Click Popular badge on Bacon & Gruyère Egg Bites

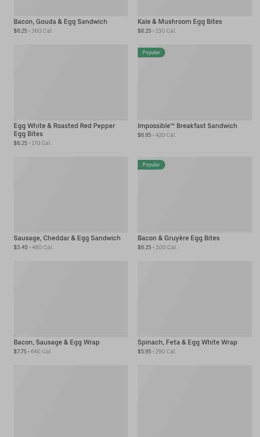click(x=151, y=165)
